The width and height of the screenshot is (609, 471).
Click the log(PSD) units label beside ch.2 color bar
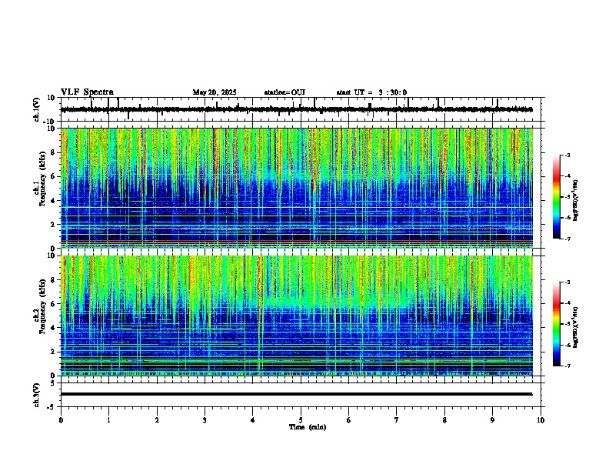577,327
